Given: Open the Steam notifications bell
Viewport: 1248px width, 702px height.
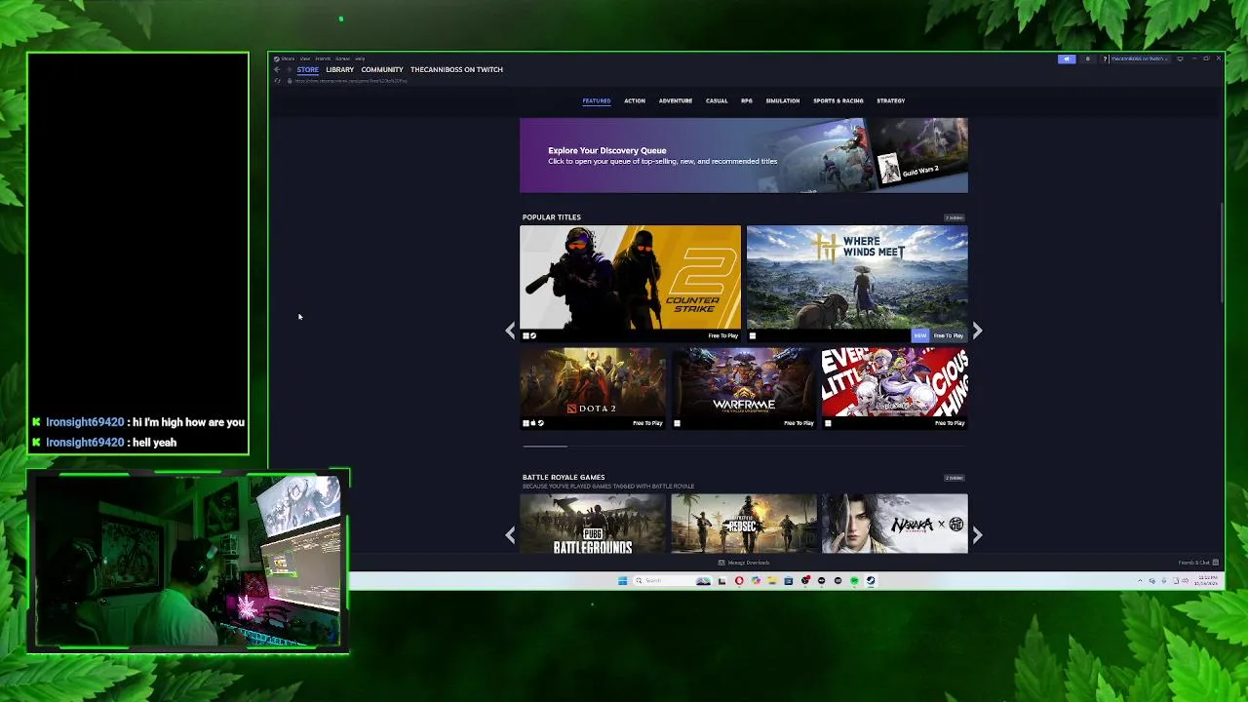Looking at the screenshot, I should (x=1088, y=58).
